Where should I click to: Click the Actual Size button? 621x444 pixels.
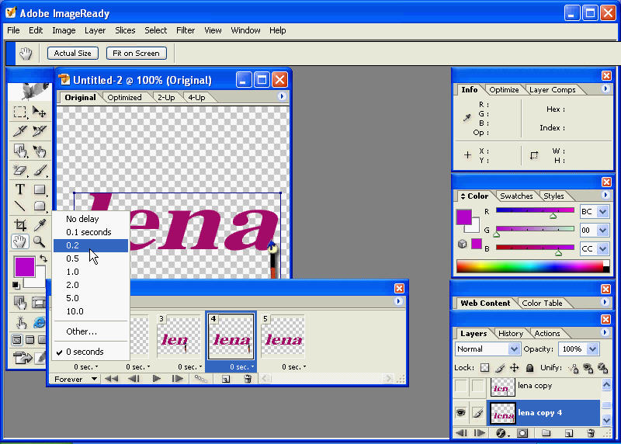73,53
